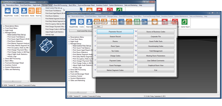Expand Sales and Marketing in front window tree
Screen dimensions: 222x106
coord(69,81)
